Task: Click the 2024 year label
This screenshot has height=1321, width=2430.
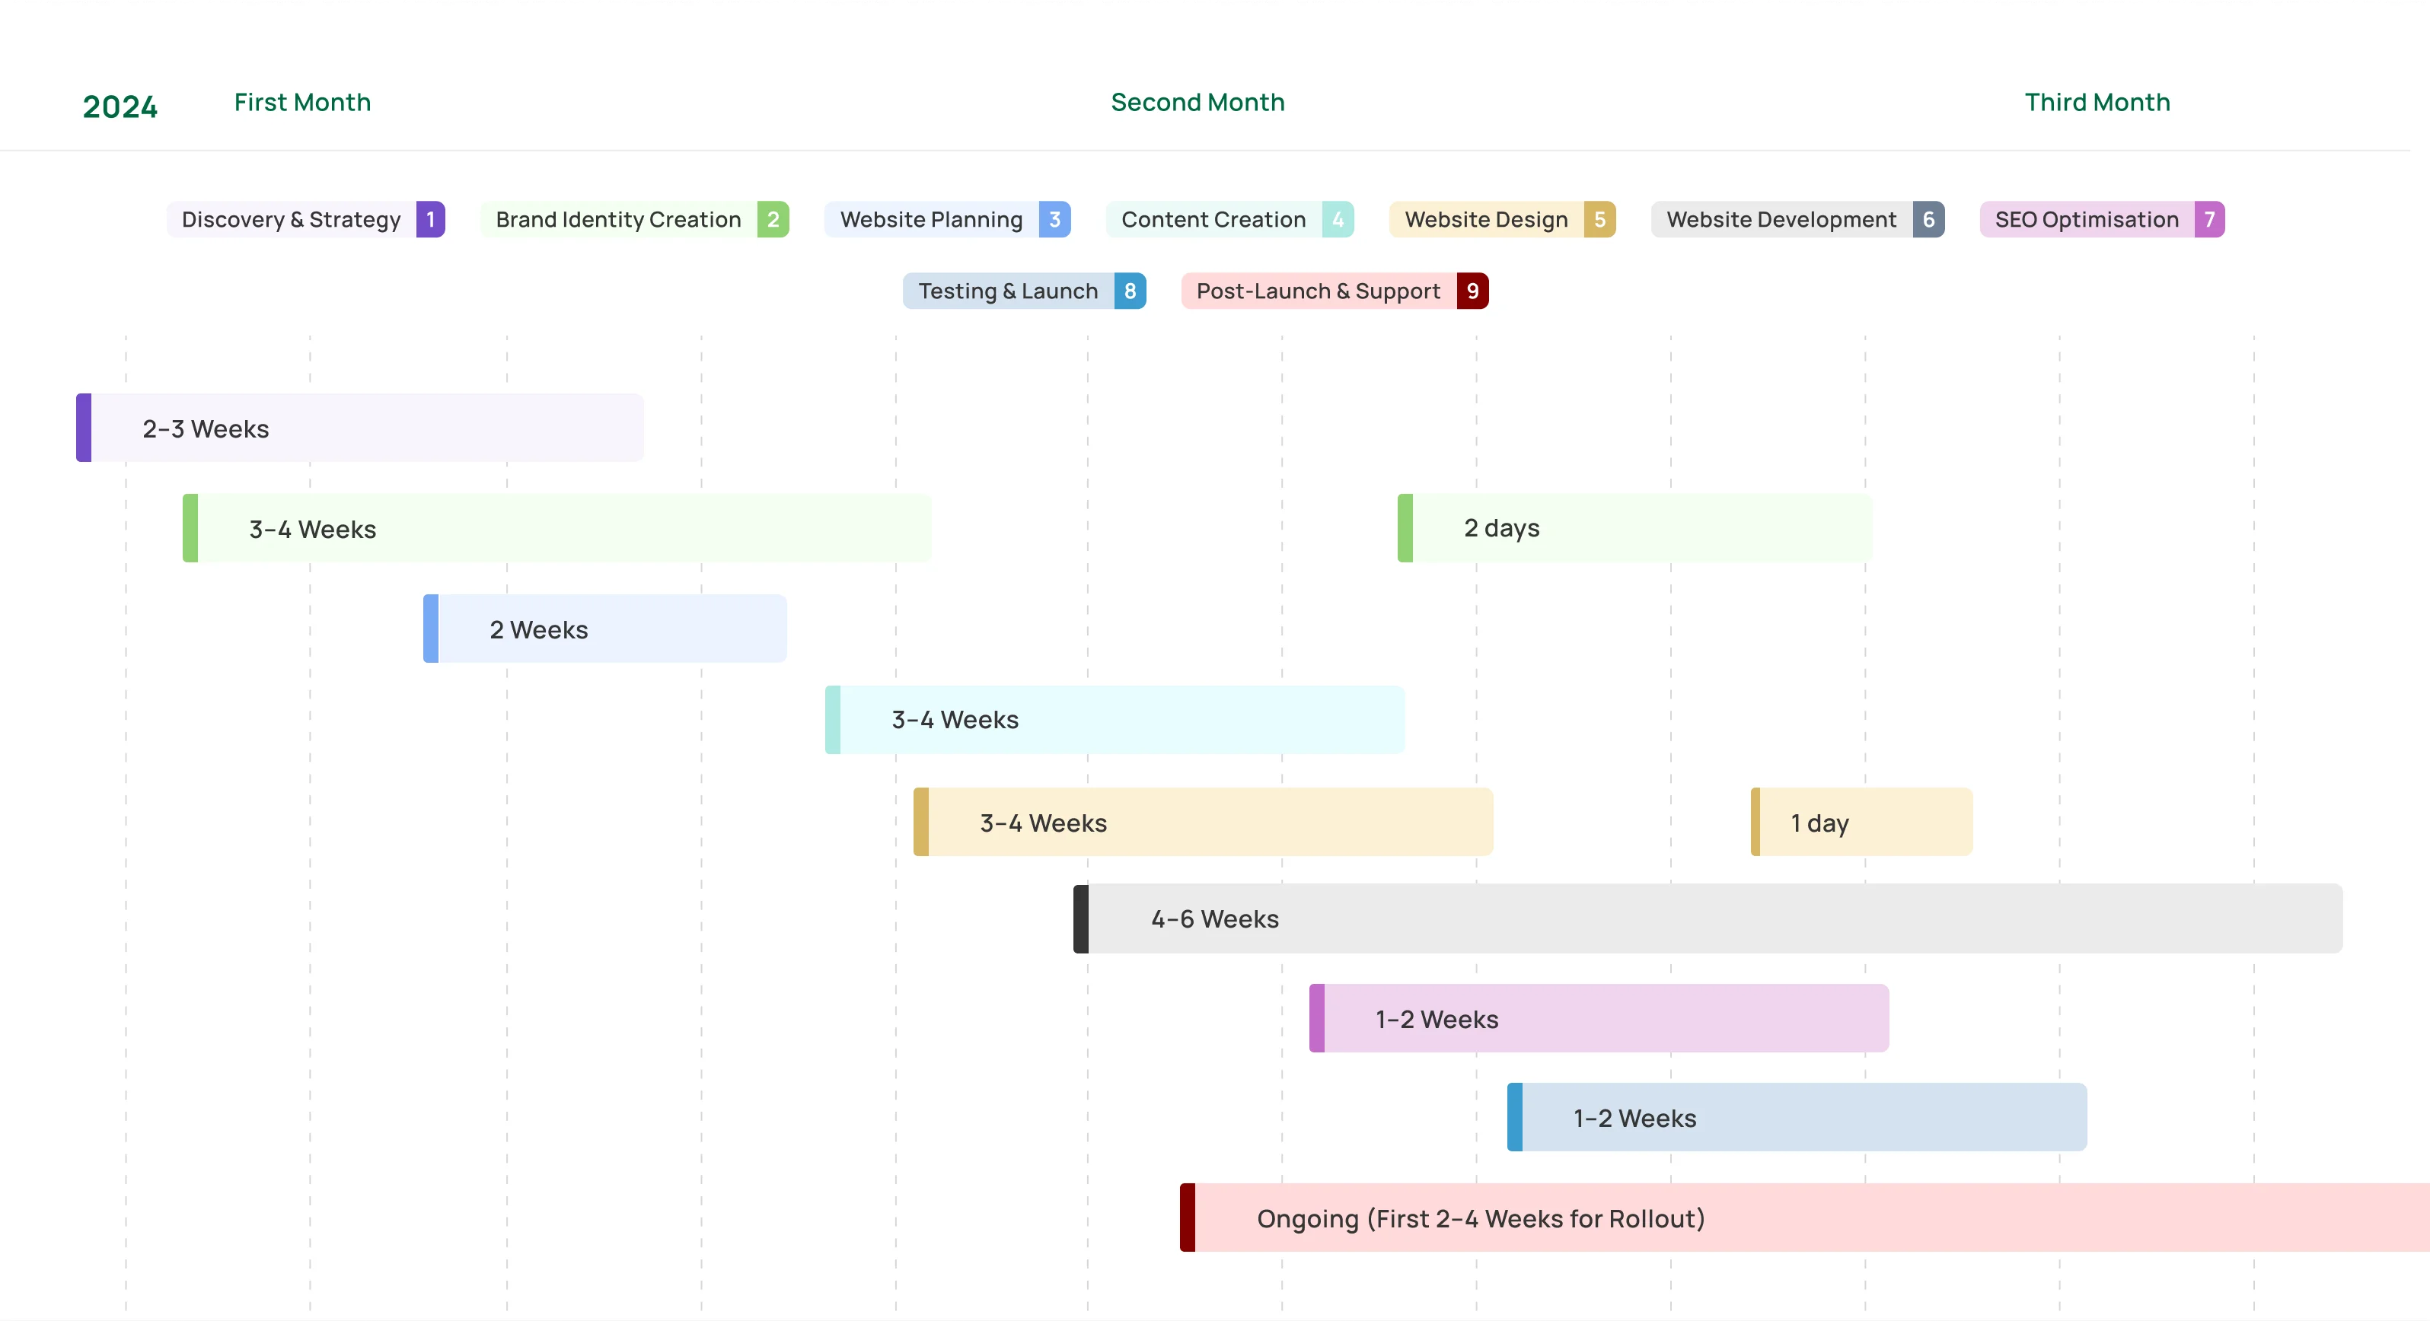Action: 120,107
